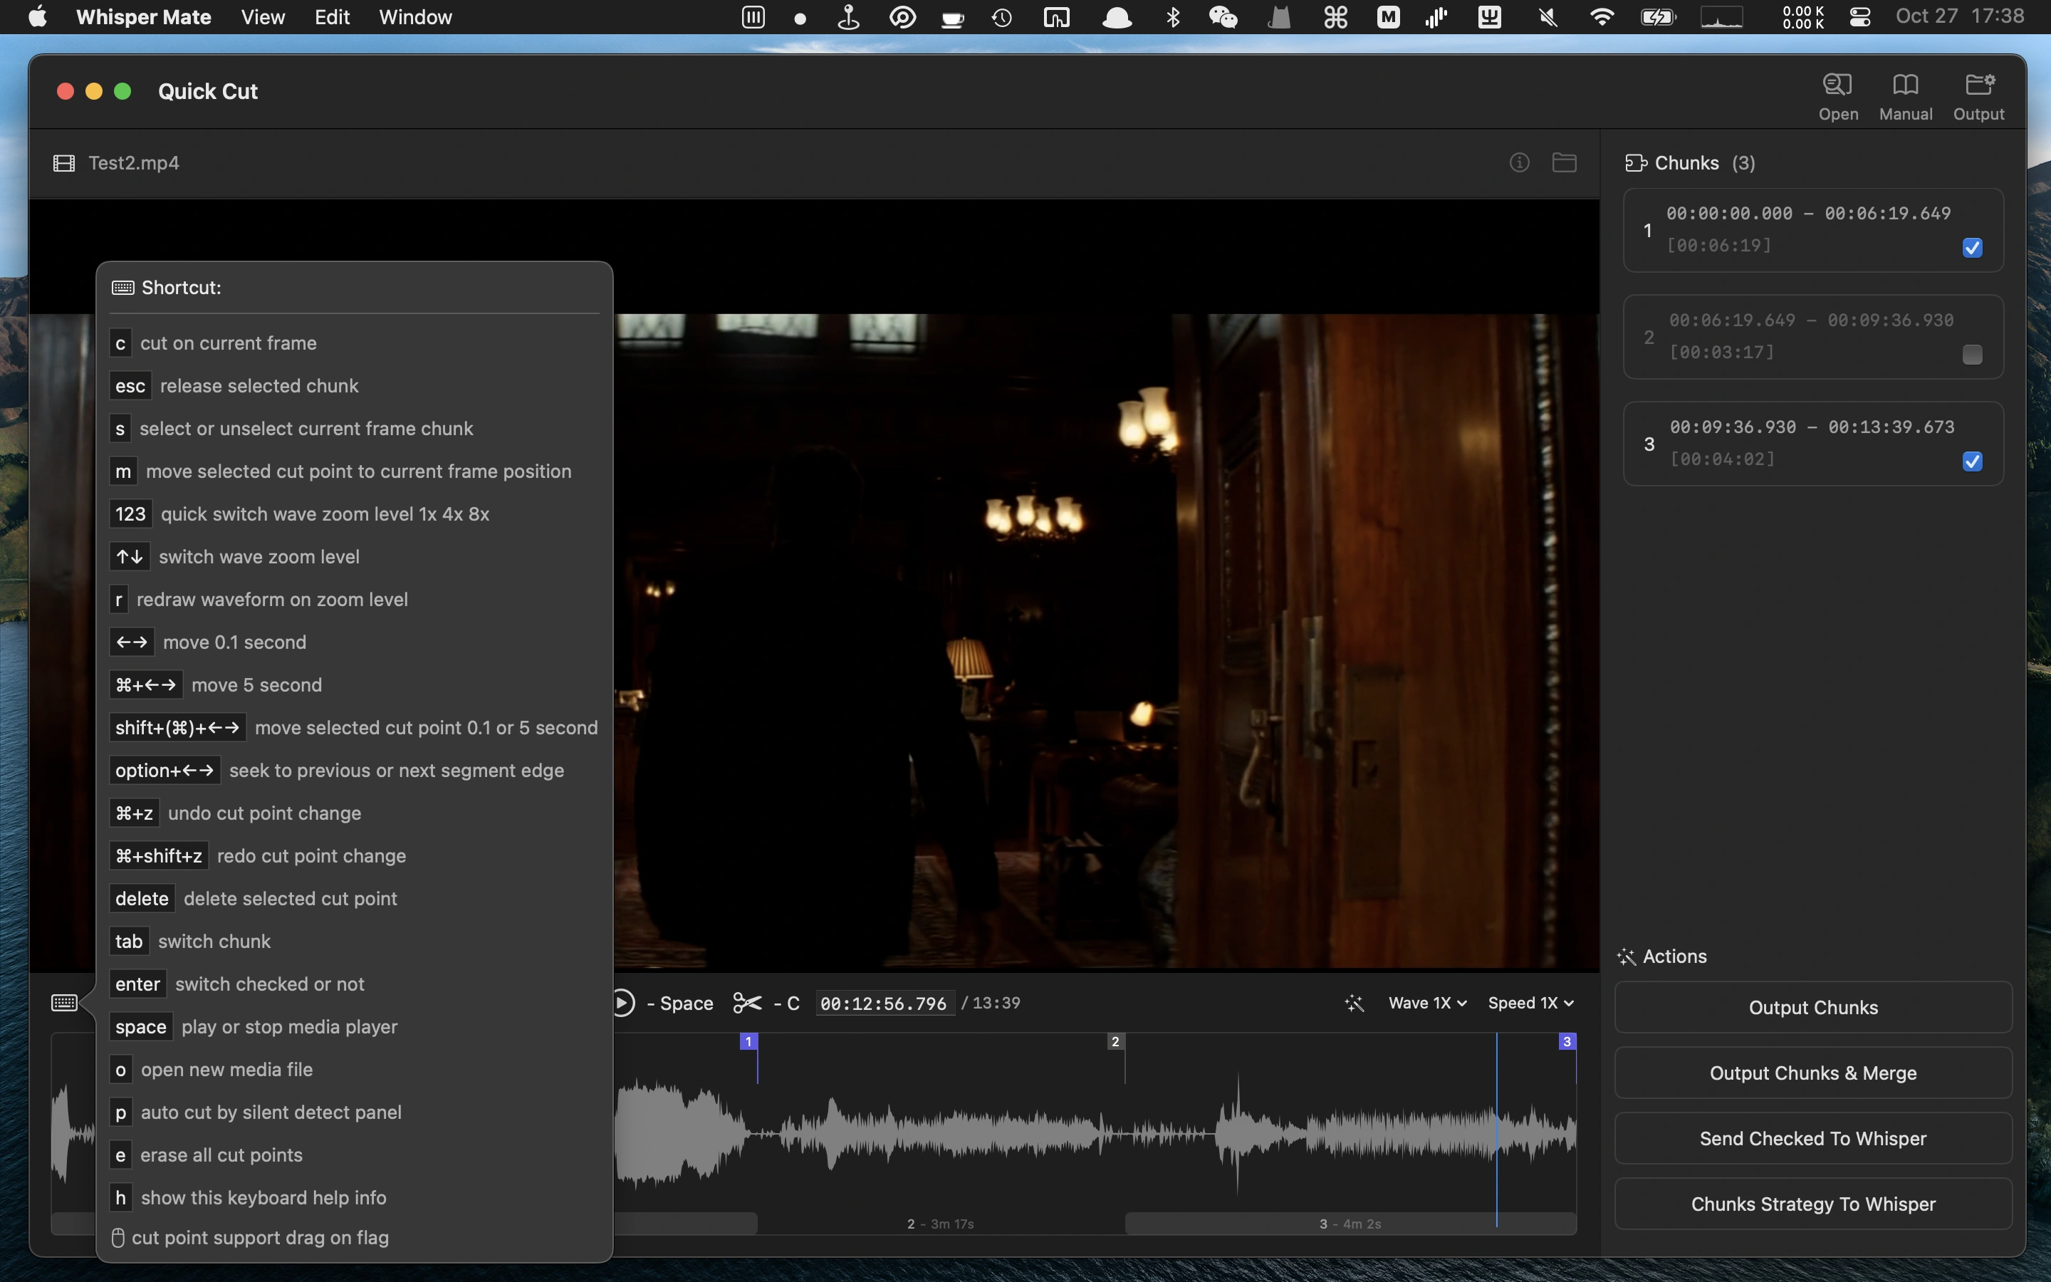This screenshot has width=2051, height=1282.
Task: Click the keyboard shortcut help icon
Action: pyautogui.click(x=66, y=1001)
